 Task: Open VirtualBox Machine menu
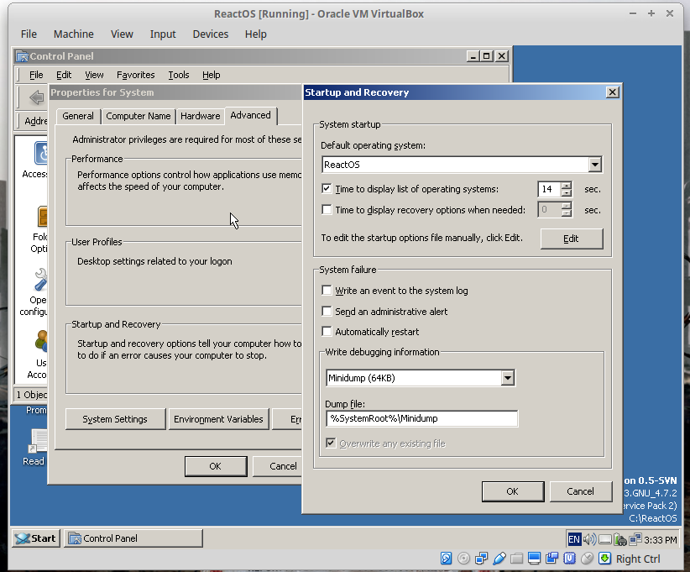click(x=74, y=34)
